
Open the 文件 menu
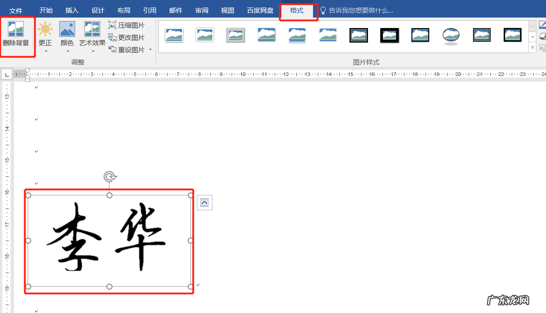16,10
